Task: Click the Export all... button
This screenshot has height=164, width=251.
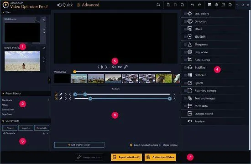Action: pos(42,128)
